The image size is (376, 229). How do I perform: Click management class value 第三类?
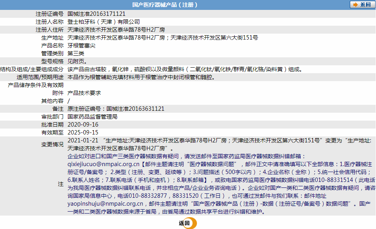[x=76, y=53]
